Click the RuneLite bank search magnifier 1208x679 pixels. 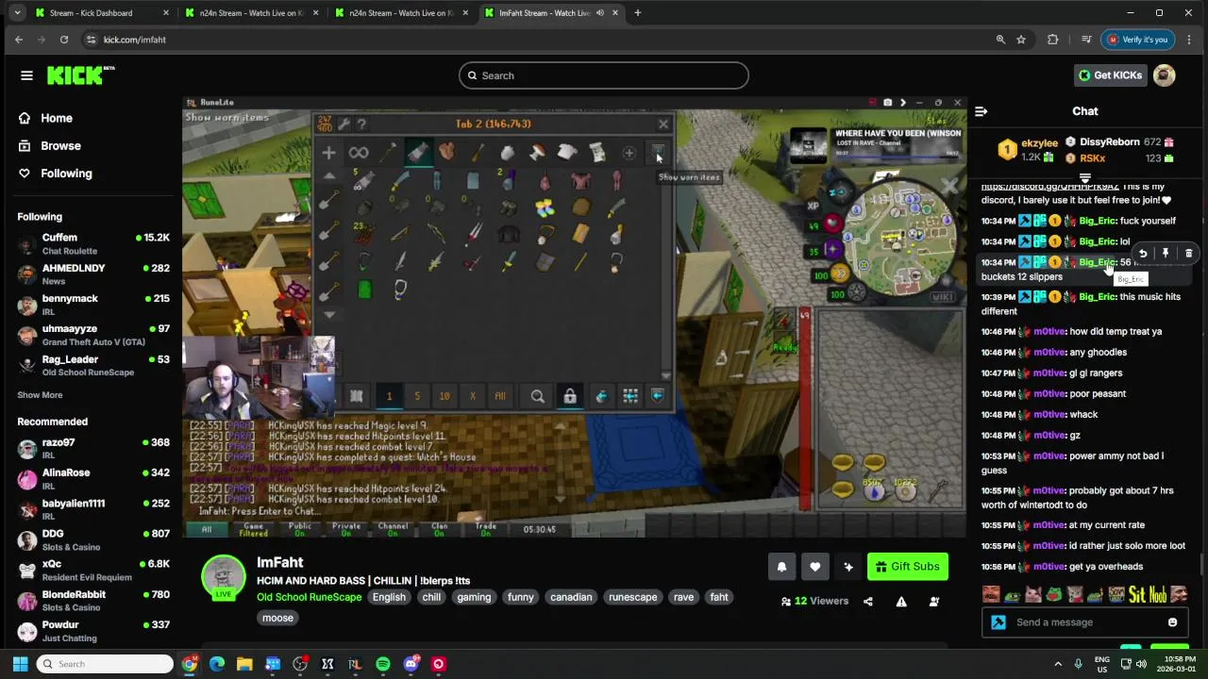tap(537, 396)
